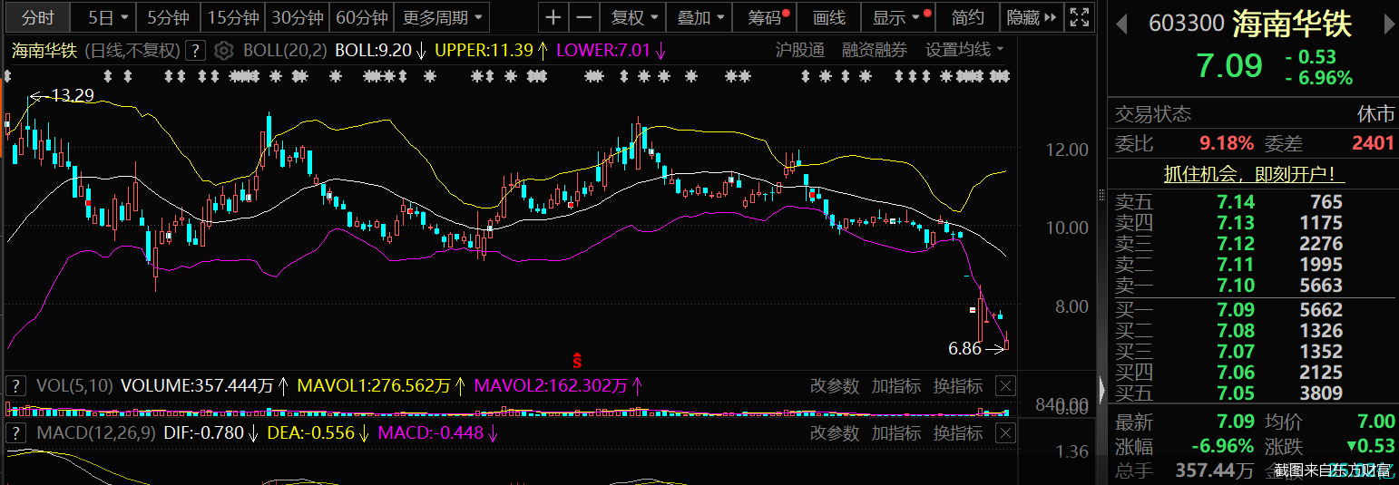The width and height of the screenshot is (1399, 485).
Task: Toggle 简约 simple view mode
Action: point(967,17)
